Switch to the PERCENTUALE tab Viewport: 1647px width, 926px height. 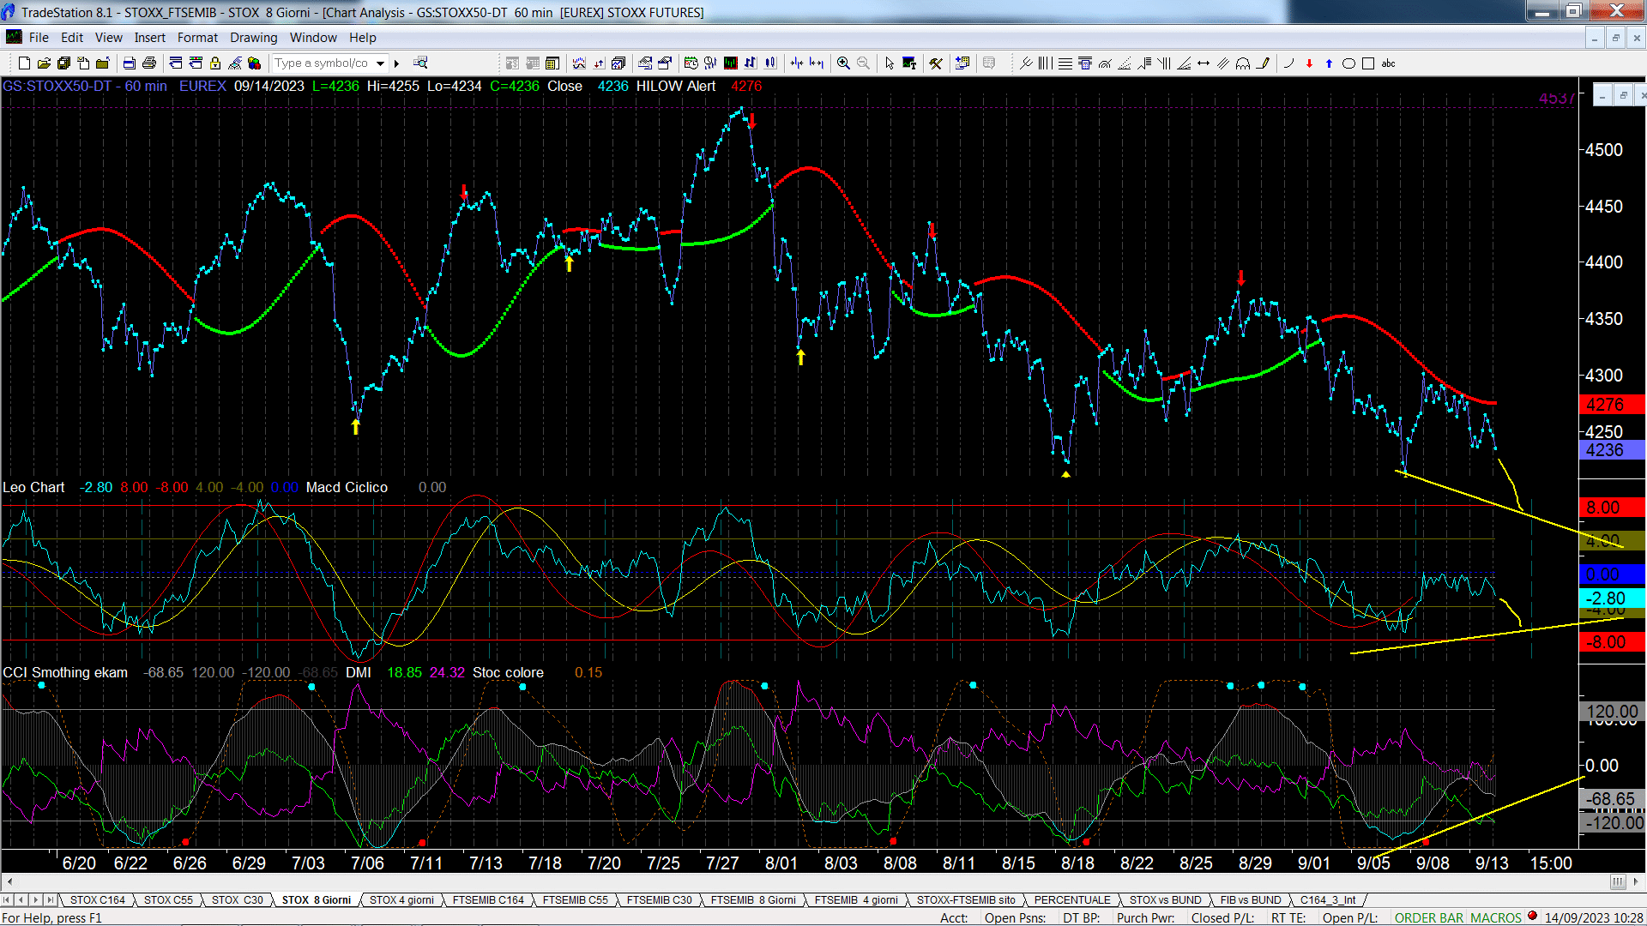pos(1072,900)
